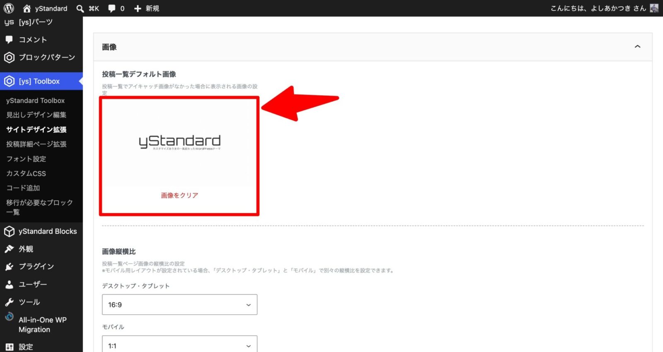Click the 画像縦横比 heading
The height and width of the screenshot is (352, 663).
119,252
